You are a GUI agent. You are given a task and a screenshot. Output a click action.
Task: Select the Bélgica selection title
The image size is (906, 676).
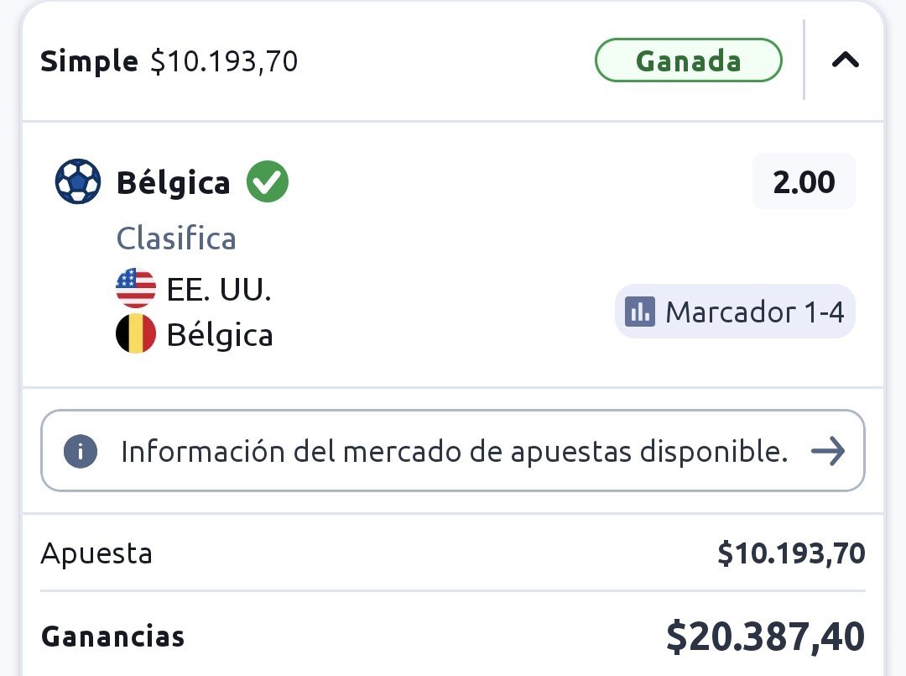174,183
